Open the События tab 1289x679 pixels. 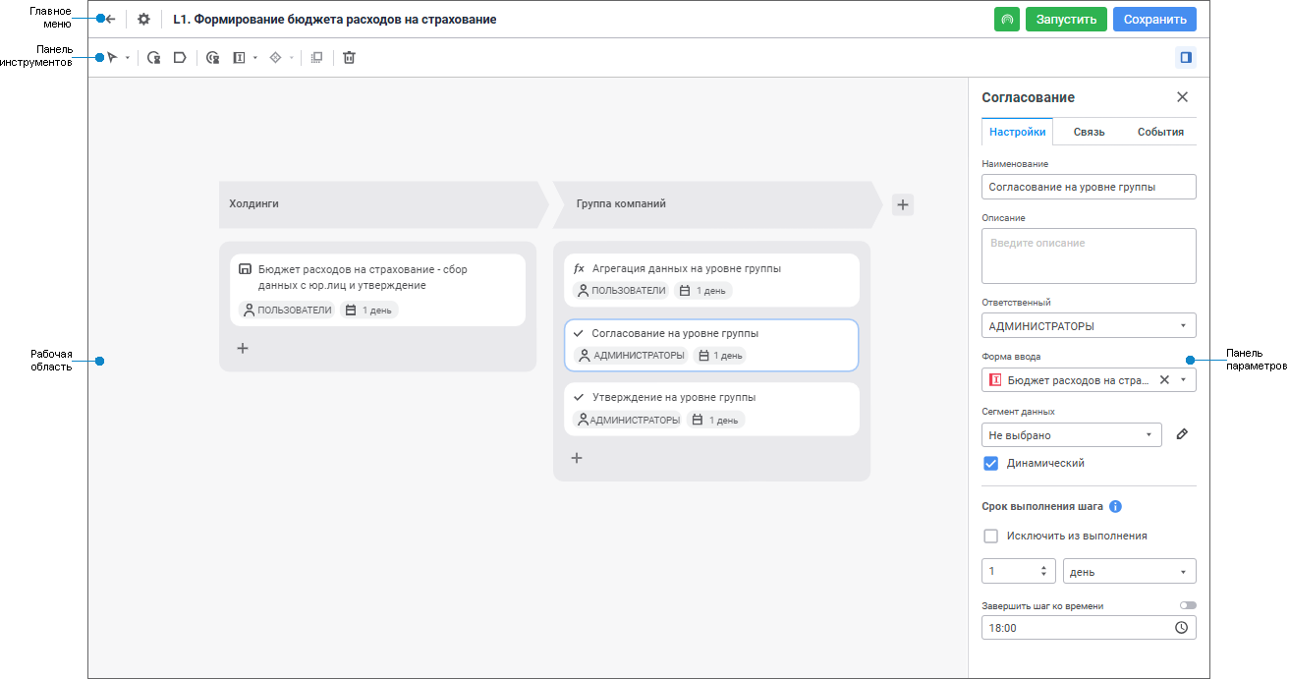(x=1160, y=132)
